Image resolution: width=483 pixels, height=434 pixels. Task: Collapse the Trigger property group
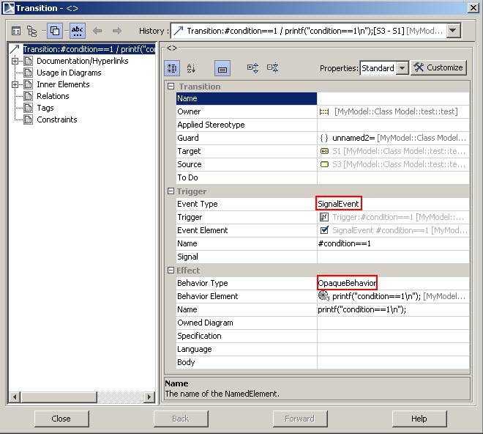coord(171,191)
